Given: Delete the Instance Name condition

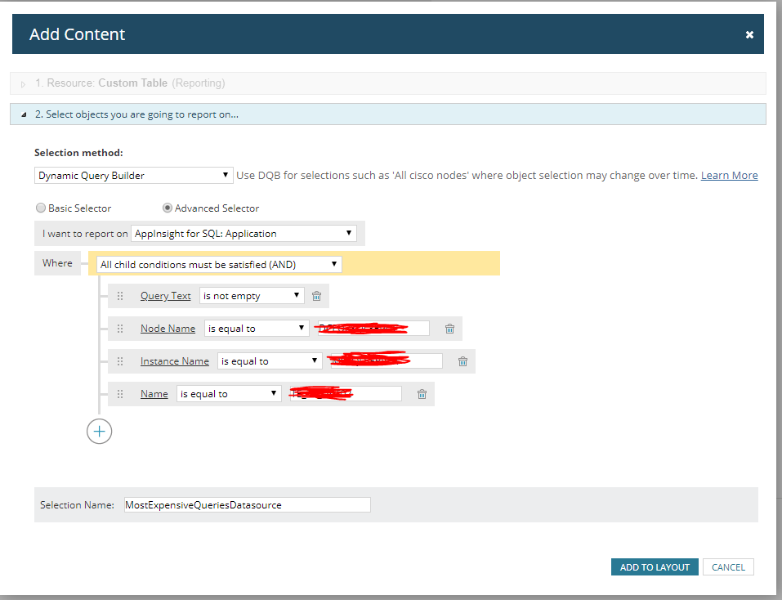Looking at the screenshot, I should point(462,361).
